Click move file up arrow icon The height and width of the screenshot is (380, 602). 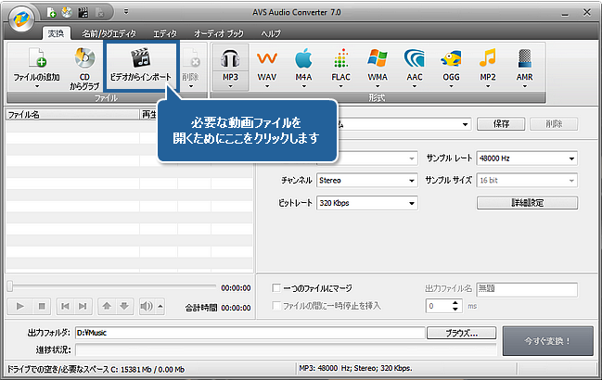coord(107,307)
